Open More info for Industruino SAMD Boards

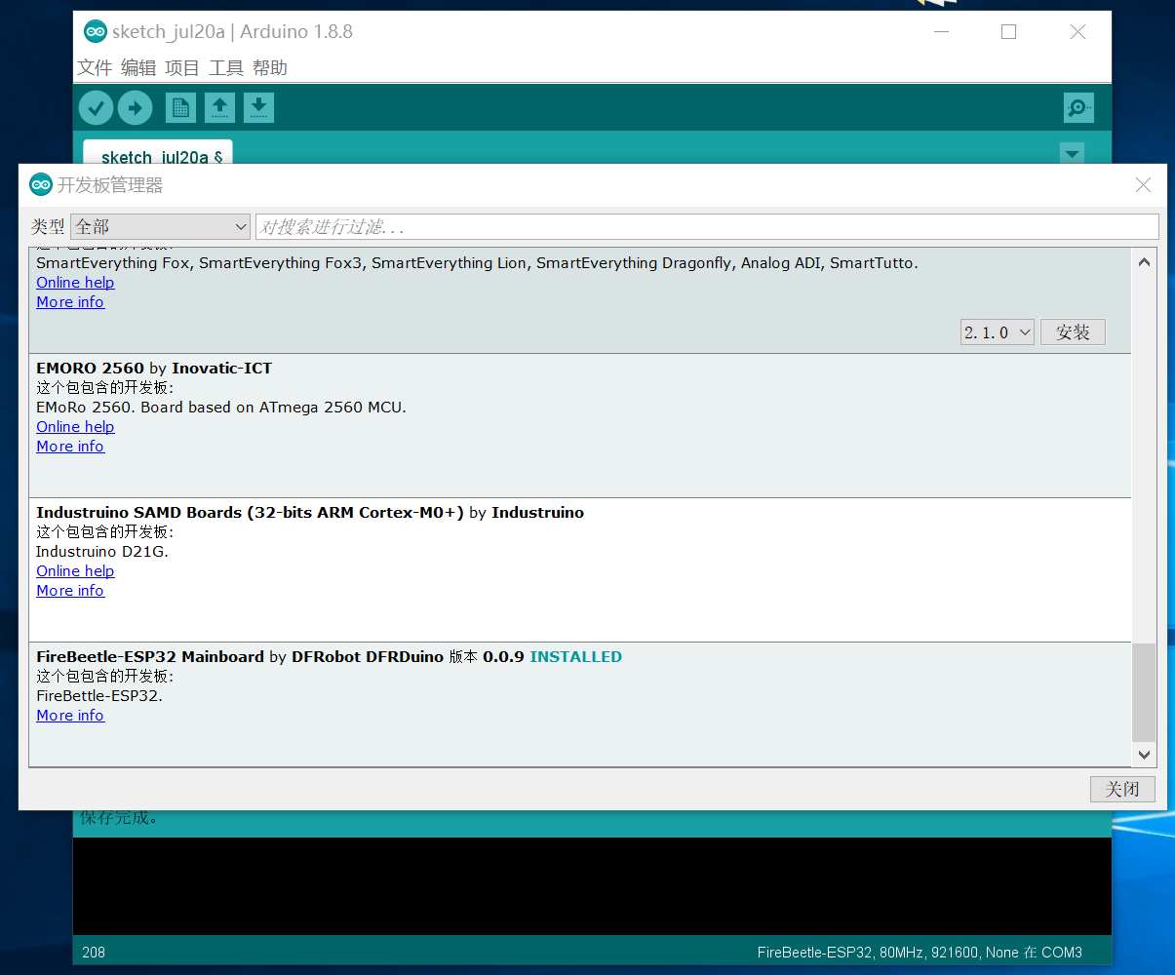(70, 591)
